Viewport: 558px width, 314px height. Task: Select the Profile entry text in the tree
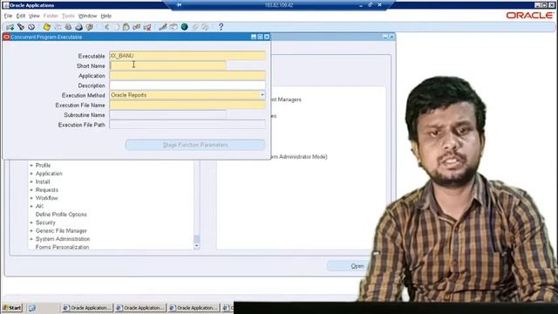[x=43, y=165]
